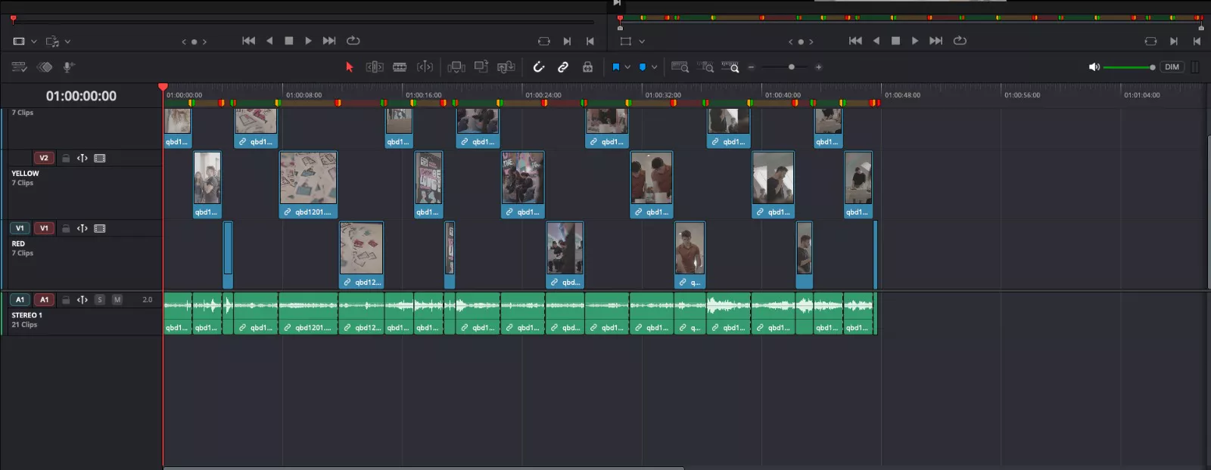The width and height of the screenshot is (1211, 470).
Task: Mute the speaker volume icon
Action: pyautogui.click(x=1094, y=67)
